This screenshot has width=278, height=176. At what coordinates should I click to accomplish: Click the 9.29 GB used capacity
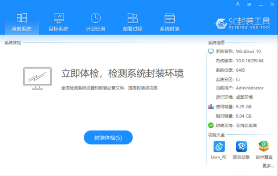pos(244,107)
